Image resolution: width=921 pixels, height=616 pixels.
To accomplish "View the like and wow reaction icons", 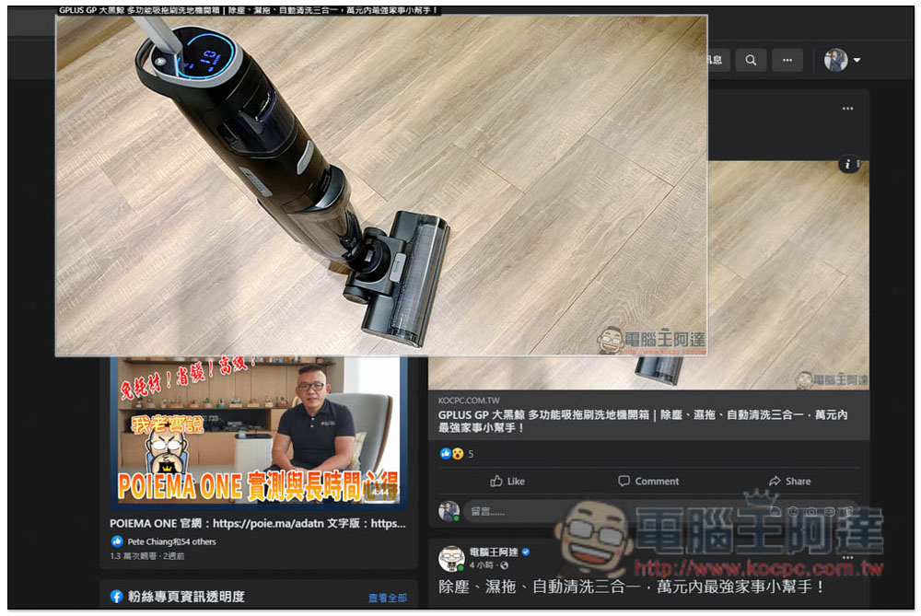I will [x=451, y=453].
